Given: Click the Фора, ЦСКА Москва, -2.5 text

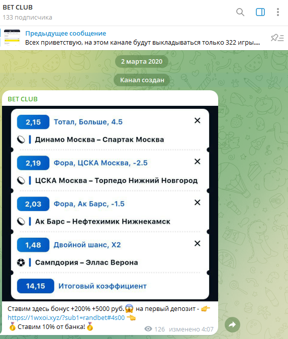Looking at the screenshot, I should pyautogui.click(x=101, y=163).
